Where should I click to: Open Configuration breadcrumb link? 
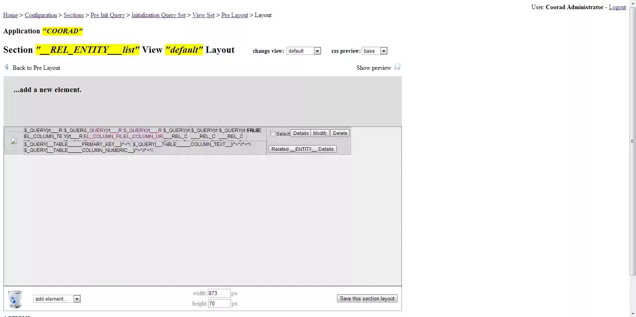coord(41,15)
